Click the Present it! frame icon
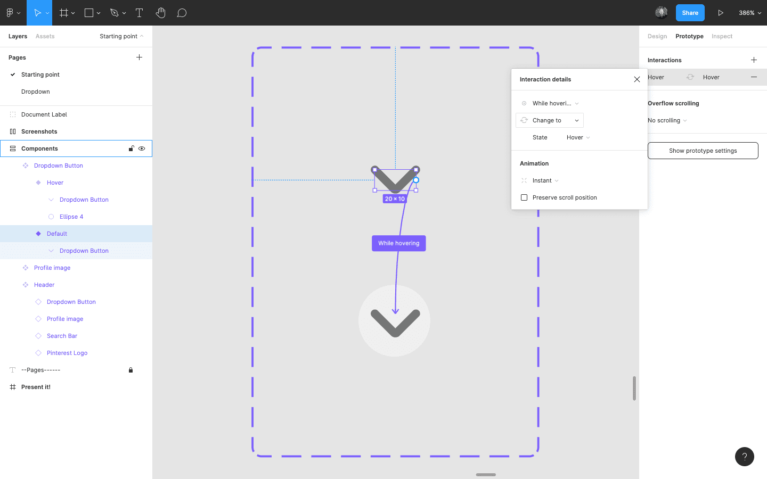Screen dimensions: 767x479 pos(13,387)
